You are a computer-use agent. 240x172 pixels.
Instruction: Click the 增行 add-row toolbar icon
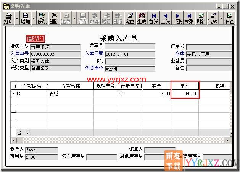point(106,18)
